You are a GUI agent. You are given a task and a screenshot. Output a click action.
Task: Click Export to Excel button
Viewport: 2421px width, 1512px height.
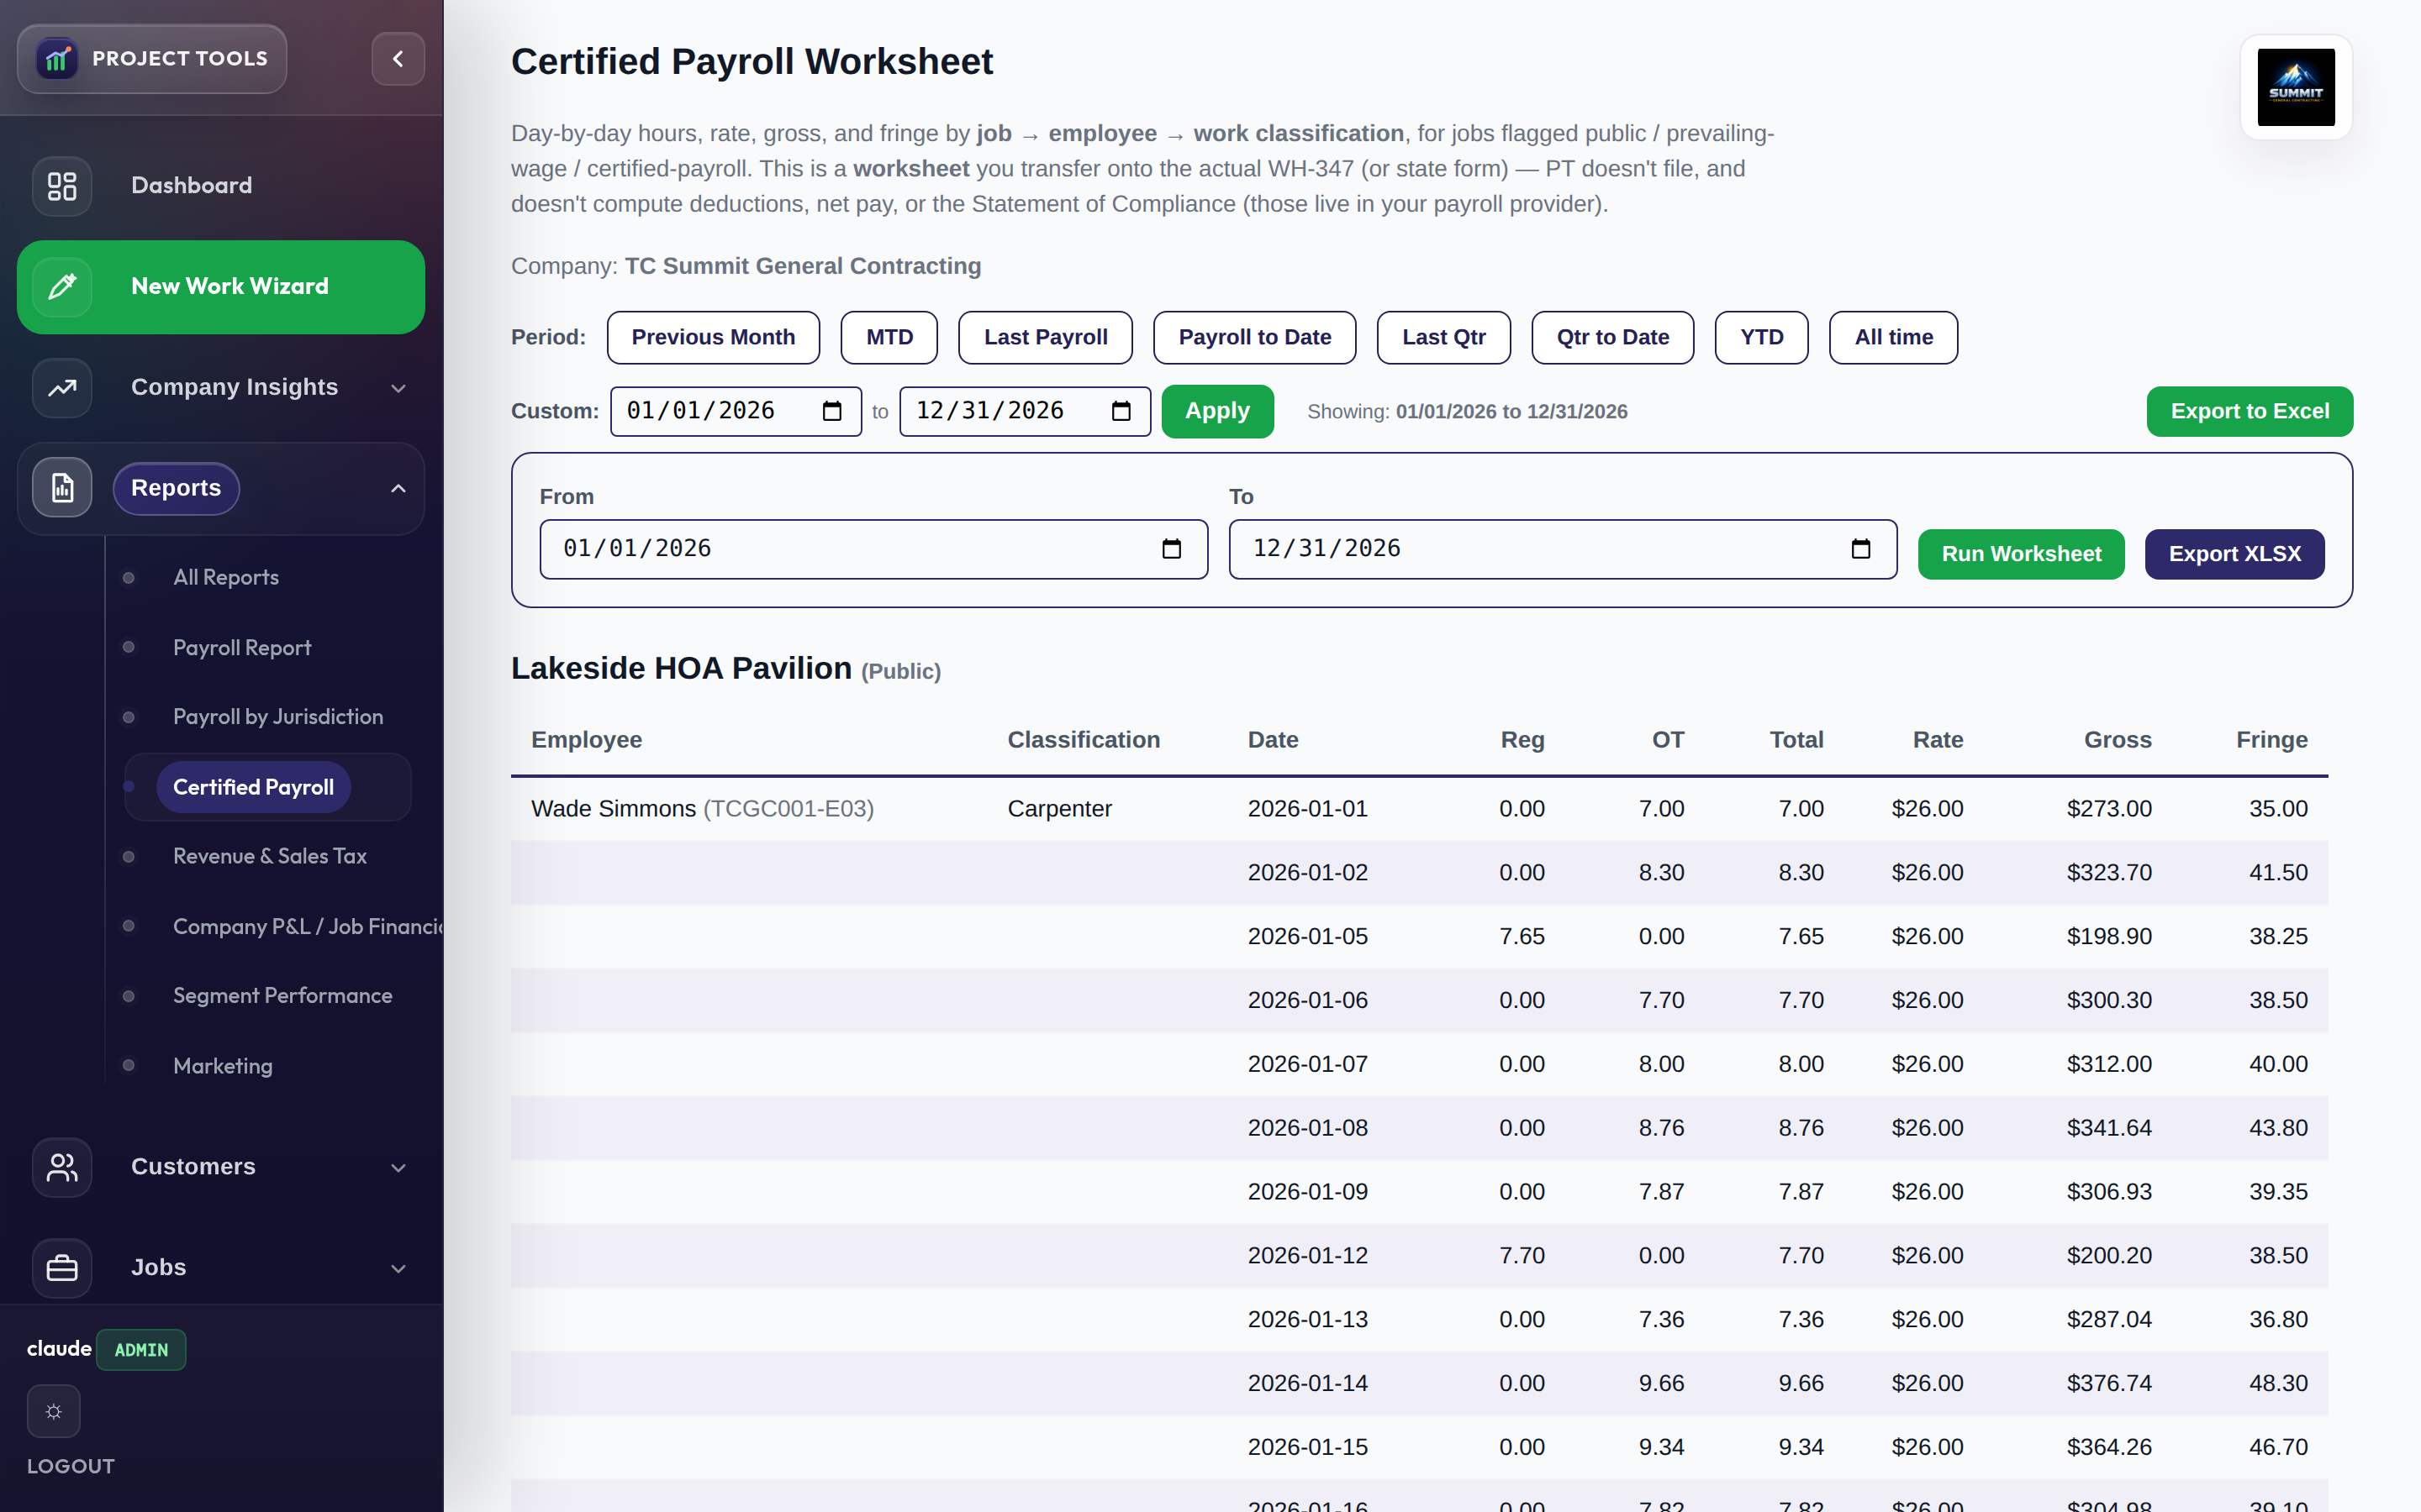point(2250,411)
